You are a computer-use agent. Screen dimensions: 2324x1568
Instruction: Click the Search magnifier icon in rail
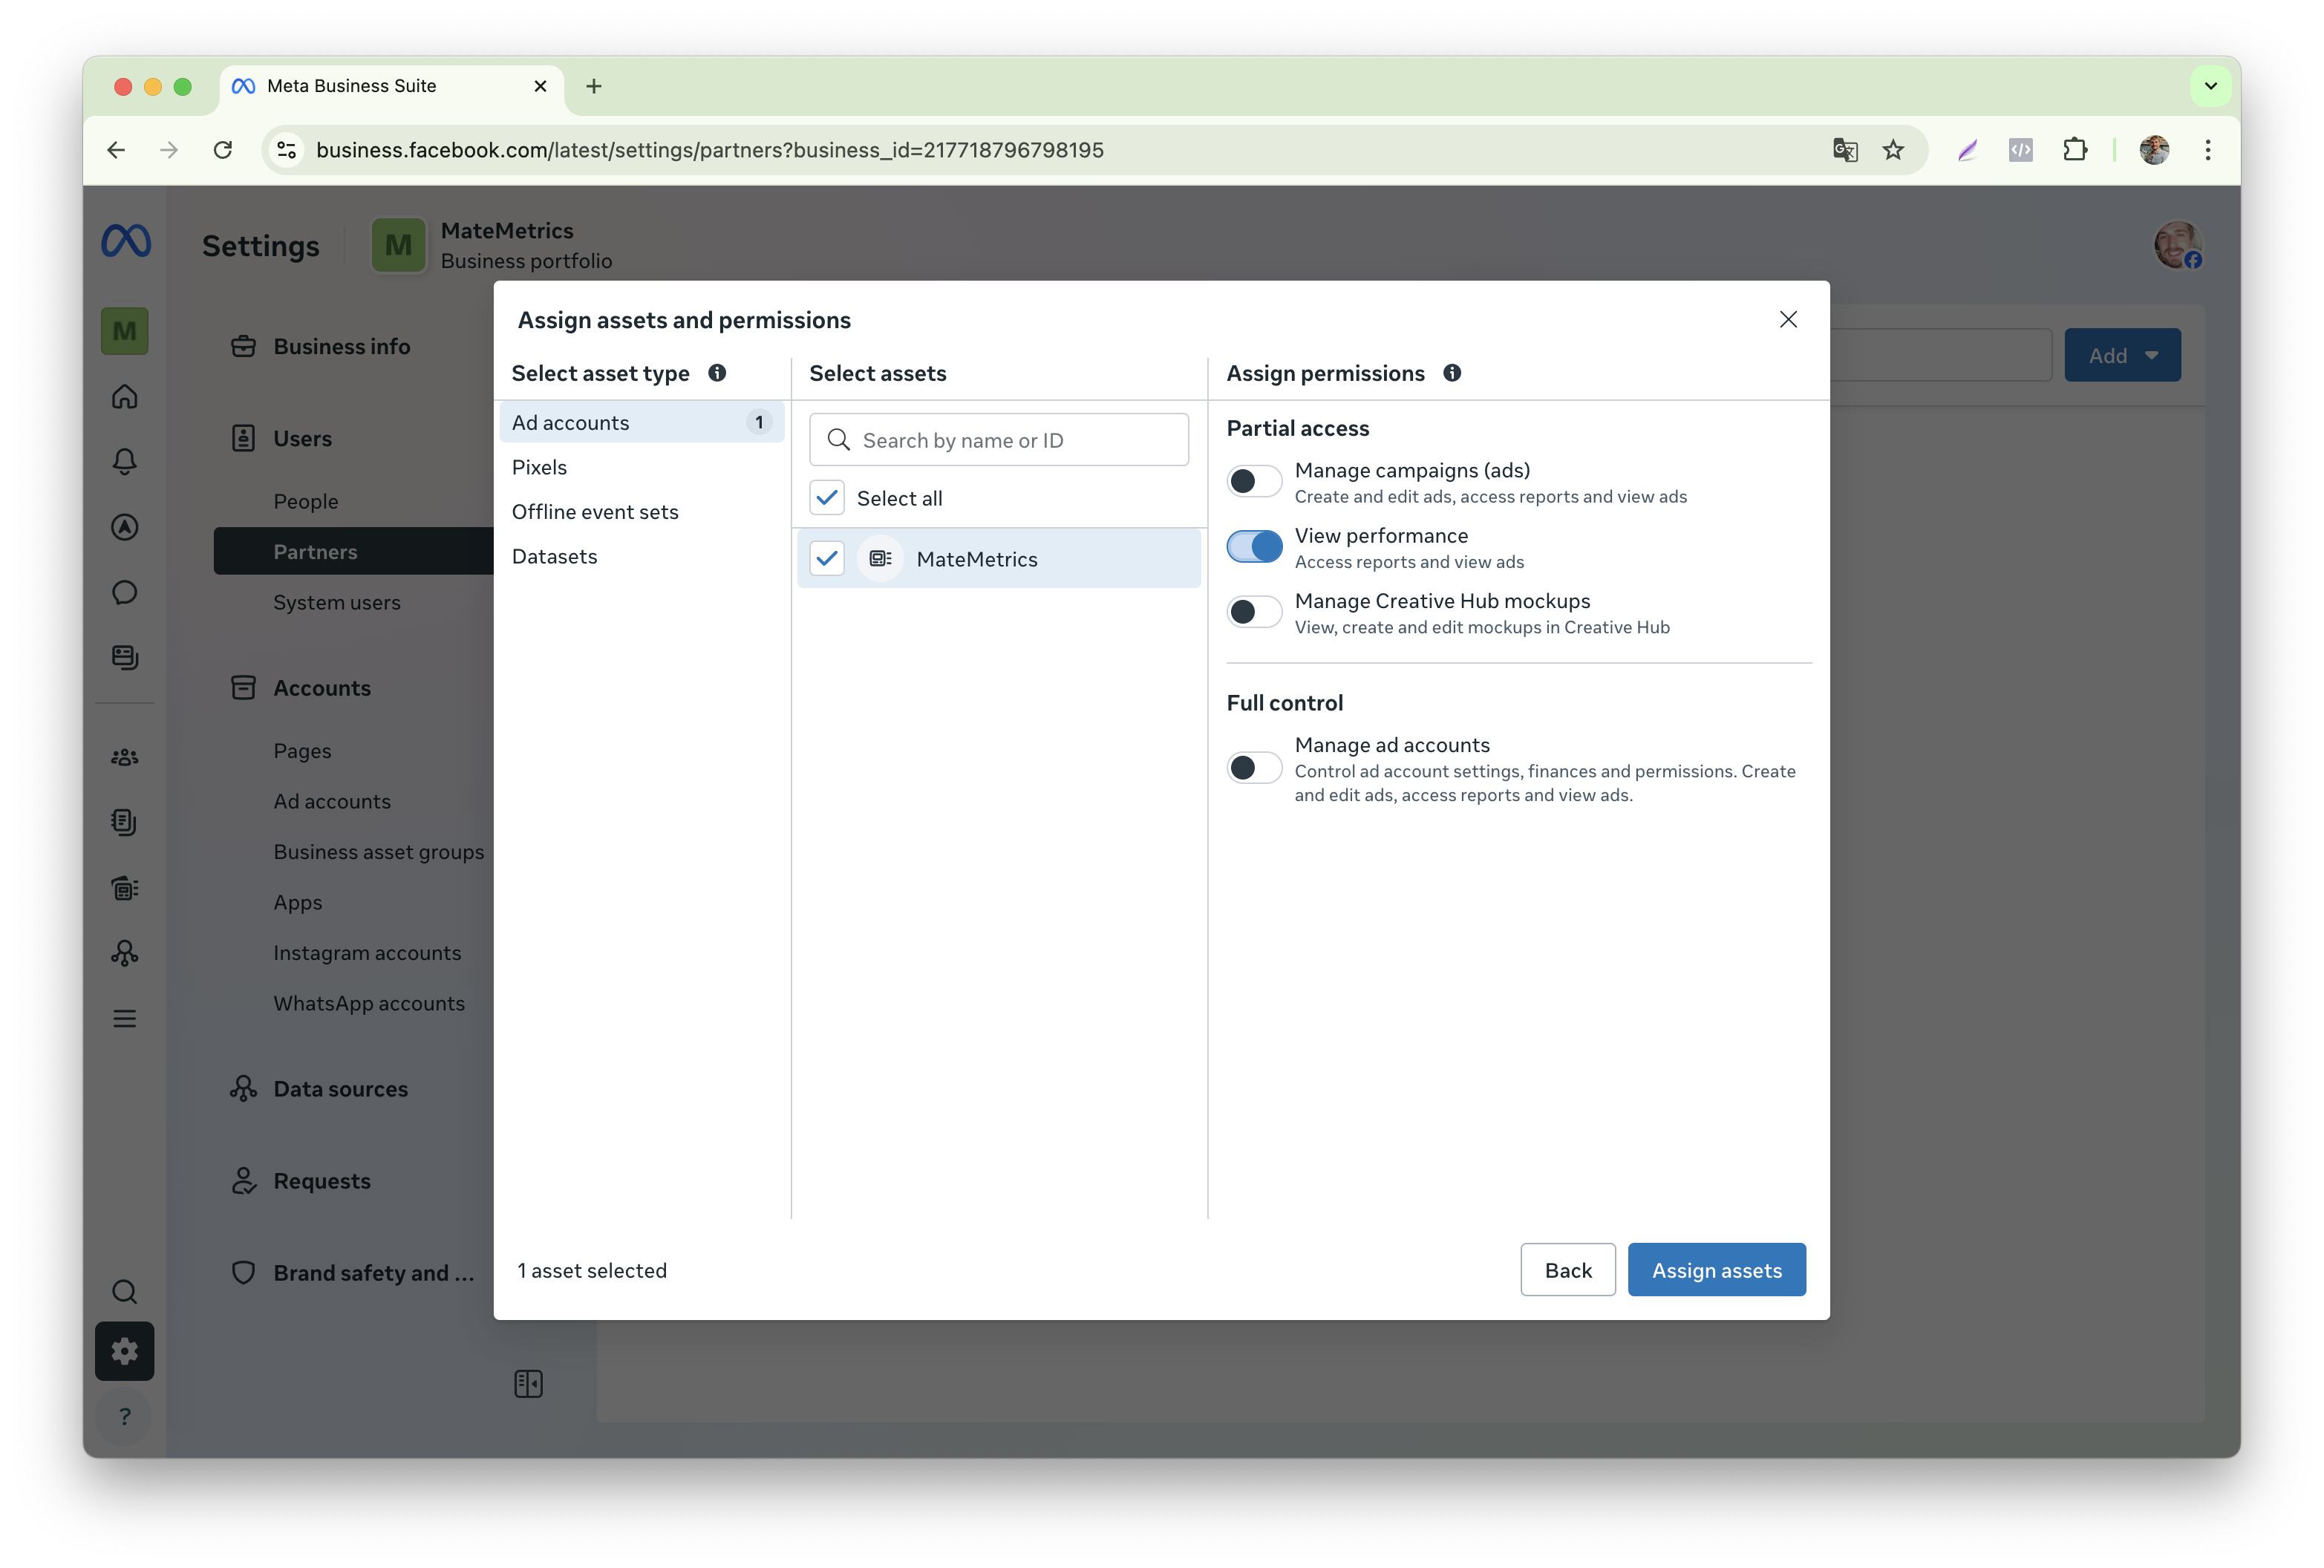click(x=125, y=1292)
